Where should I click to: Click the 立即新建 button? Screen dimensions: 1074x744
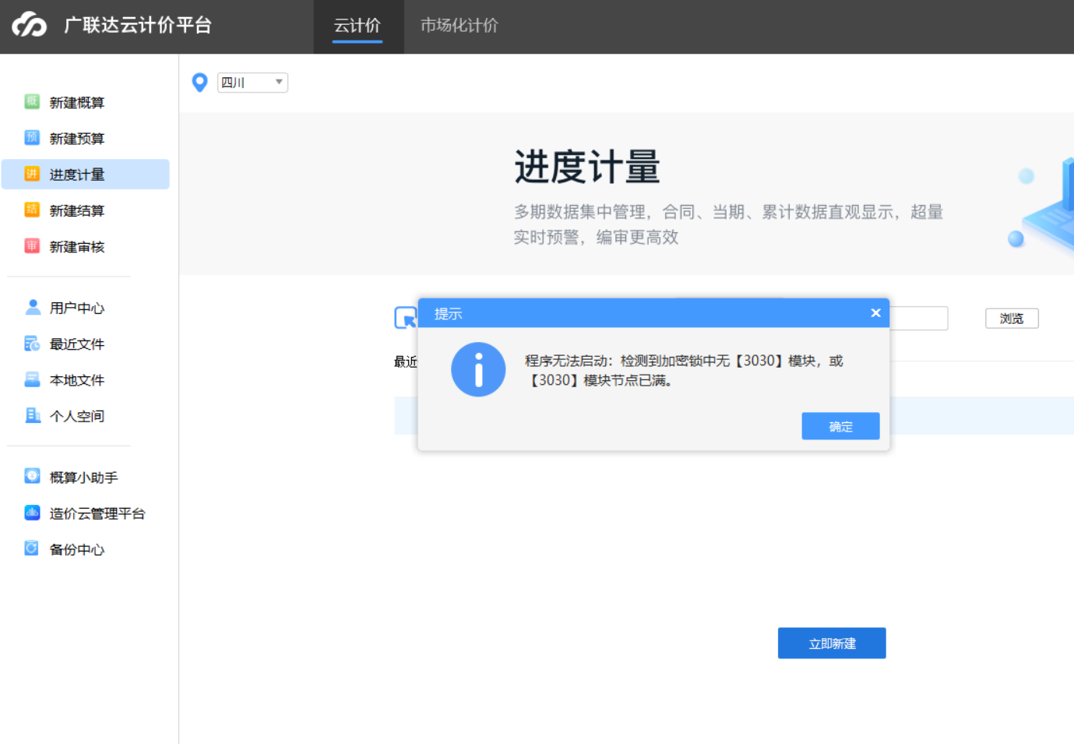click(x=832, y=644)
